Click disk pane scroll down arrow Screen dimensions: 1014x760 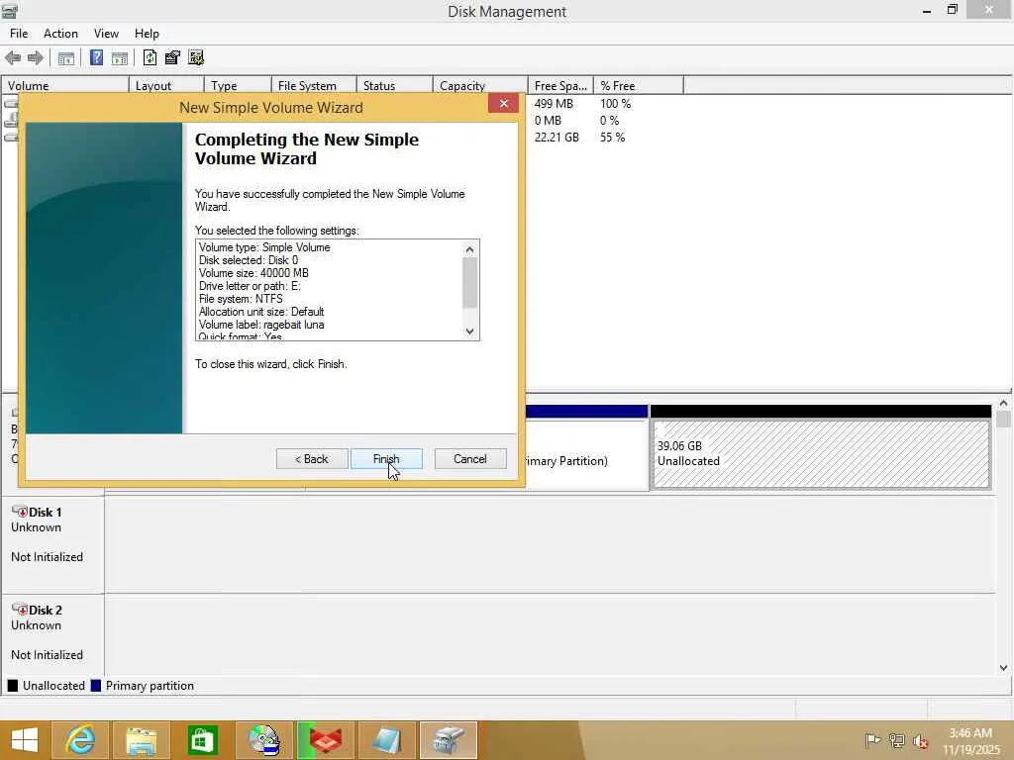(x=1004, y=668)
